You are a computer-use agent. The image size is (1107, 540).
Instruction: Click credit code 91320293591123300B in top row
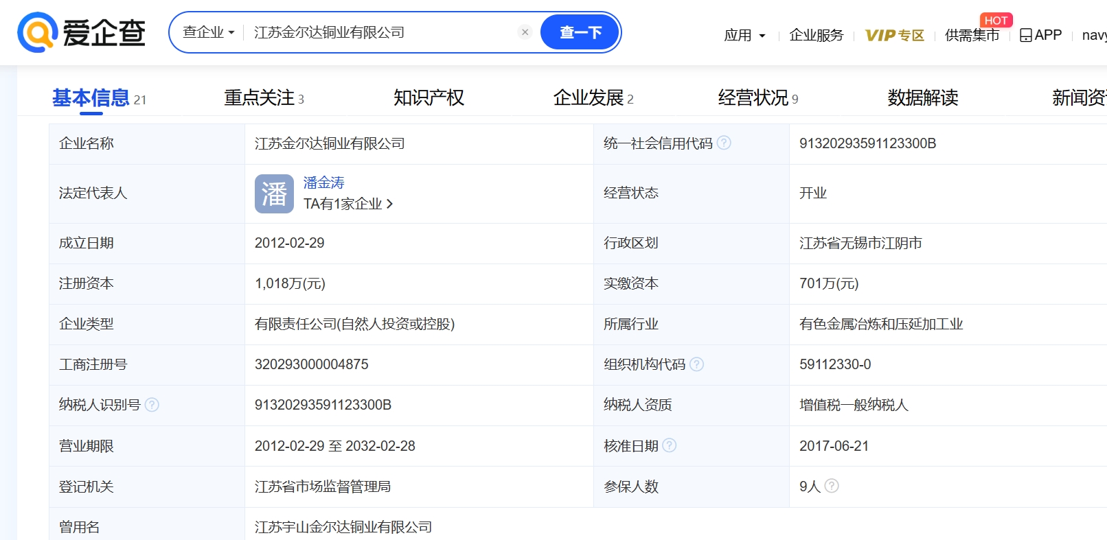coord(867,143)
